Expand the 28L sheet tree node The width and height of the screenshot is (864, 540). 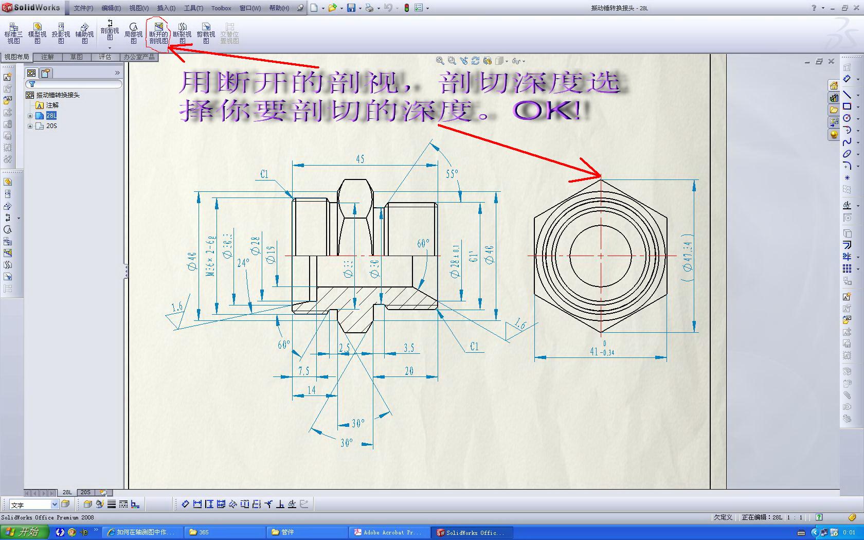[x=30, y=116]
